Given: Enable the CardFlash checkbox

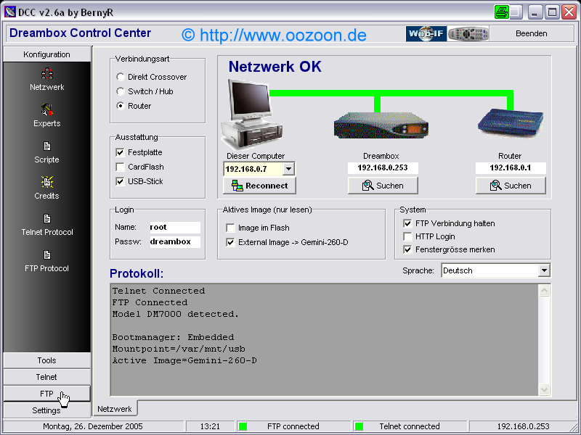Looking at the screenshot, I should coord(120,167).
